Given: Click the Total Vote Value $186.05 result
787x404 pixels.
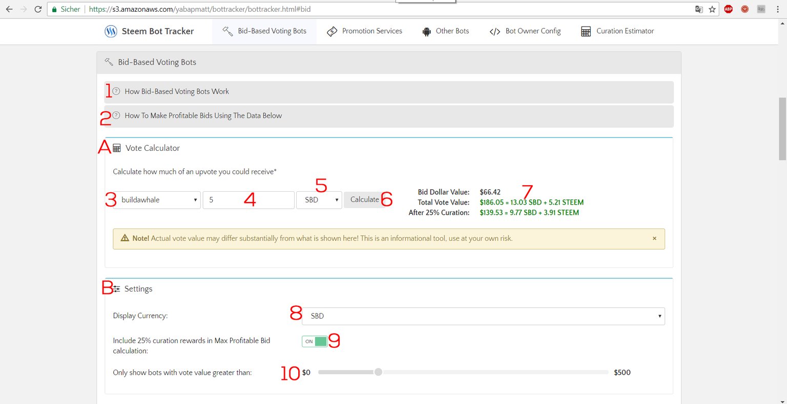Looking at the screenshot, I should point(531,203).
